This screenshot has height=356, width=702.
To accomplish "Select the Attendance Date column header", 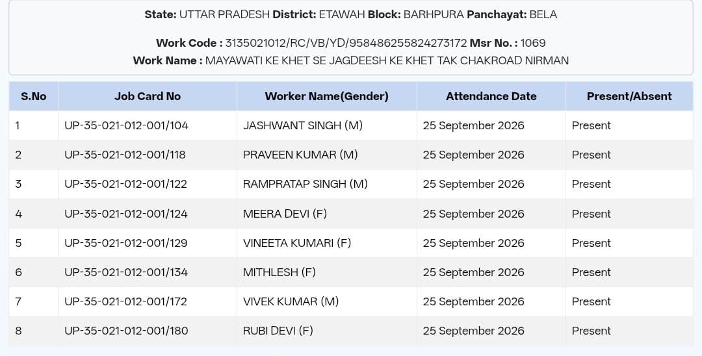I will (x=491, y=96).
